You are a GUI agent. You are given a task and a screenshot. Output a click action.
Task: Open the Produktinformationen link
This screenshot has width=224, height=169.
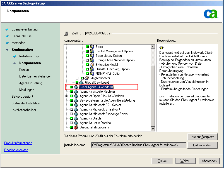tap(18, 143)
